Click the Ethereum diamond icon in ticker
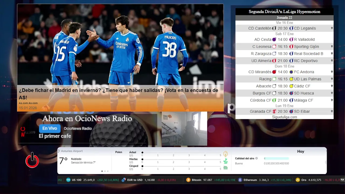Viewport: 345px width, 194px height. (x=240, y=180)
